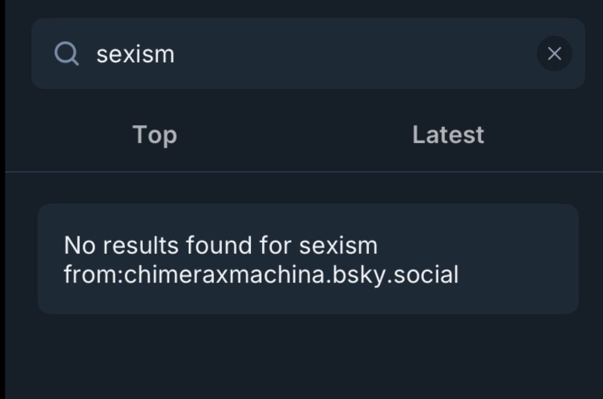Tap the empty results area below the card

301,356
